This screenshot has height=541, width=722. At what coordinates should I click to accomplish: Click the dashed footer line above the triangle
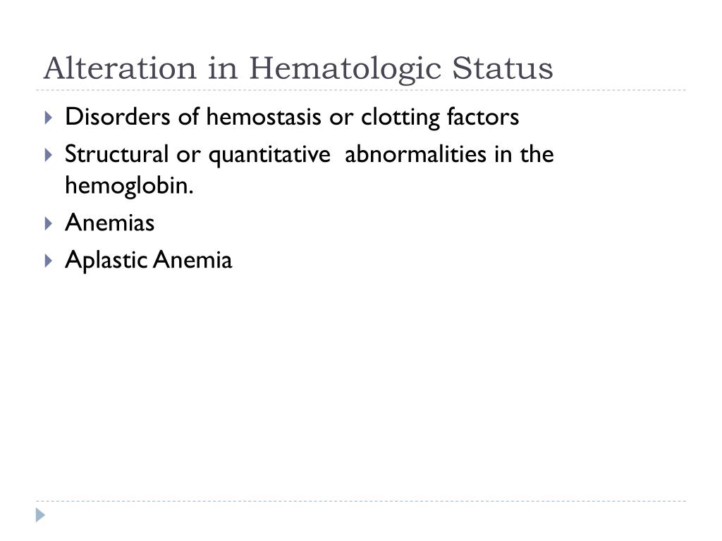pos(361,501)
